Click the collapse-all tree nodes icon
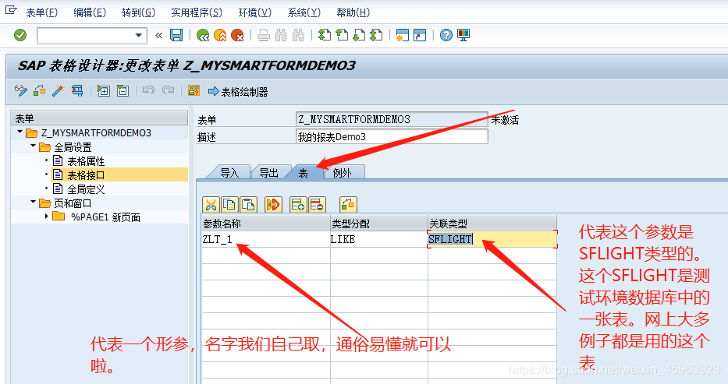728x384 pixels. [x=123, y=91]
